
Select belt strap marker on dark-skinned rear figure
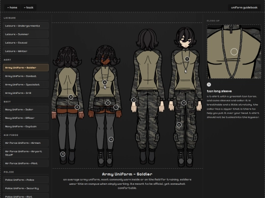77,107
